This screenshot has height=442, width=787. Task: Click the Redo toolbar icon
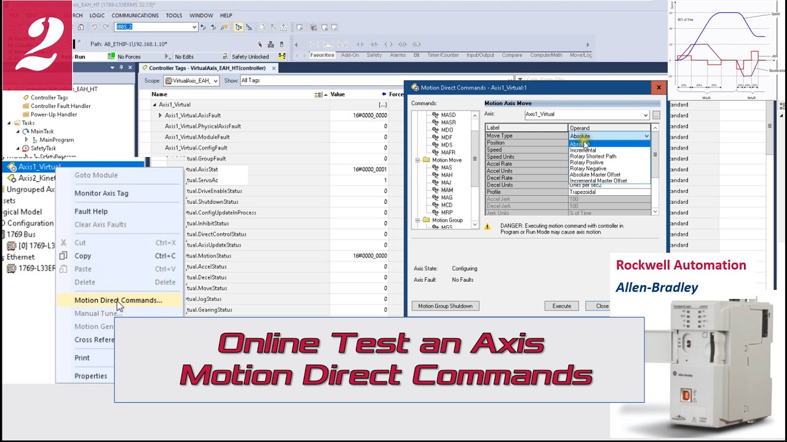pyautogui.click(x=106, y=27)
